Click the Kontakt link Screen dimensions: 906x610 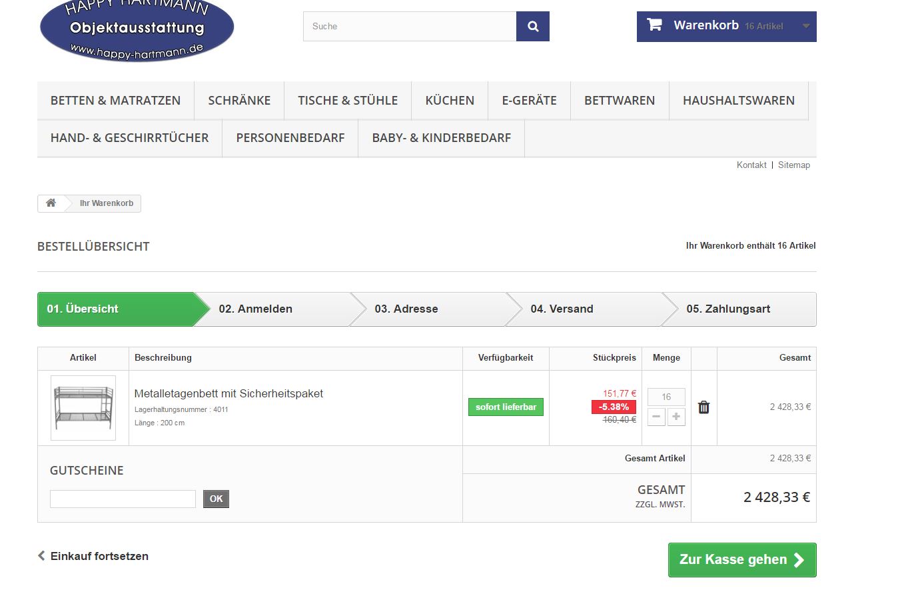751,165
